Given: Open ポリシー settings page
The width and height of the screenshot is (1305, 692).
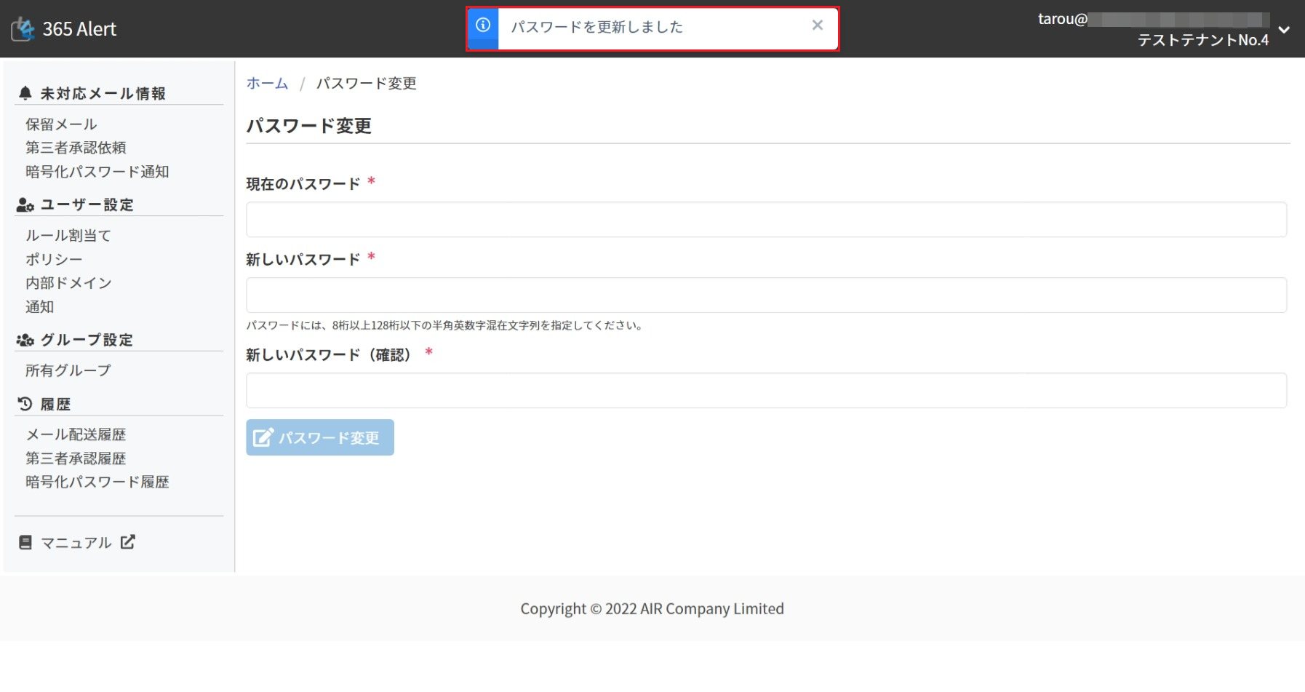Looking at the screenshot, I should 54,260.
